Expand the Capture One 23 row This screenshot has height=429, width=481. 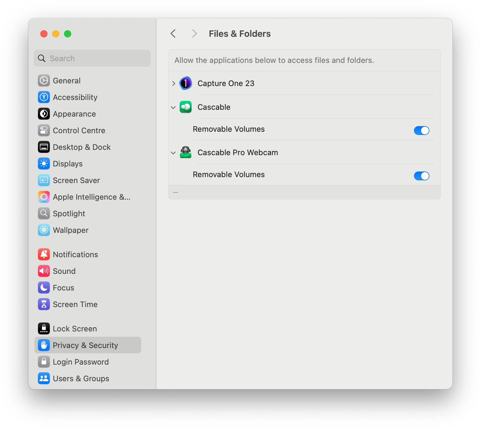click(x=173, y=84)
